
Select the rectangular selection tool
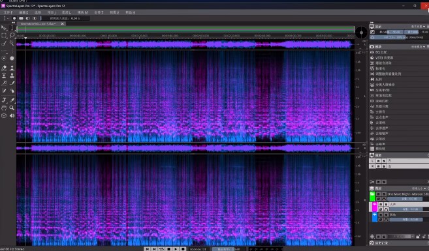(x=4, y=36)
